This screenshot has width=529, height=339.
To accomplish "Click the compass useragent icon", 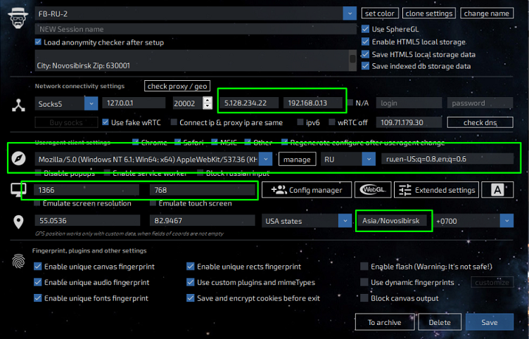I will click(x=18, y=158).
